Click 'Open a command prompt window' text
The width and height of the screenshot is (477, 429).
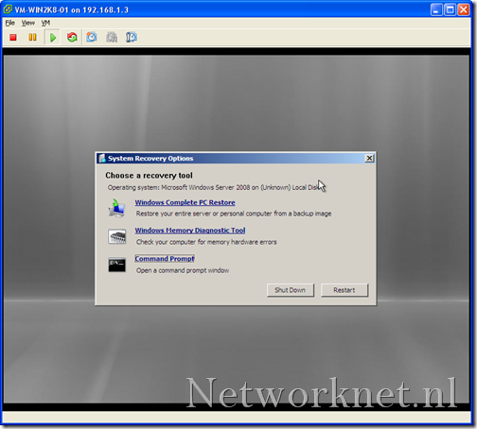(183, 270)
